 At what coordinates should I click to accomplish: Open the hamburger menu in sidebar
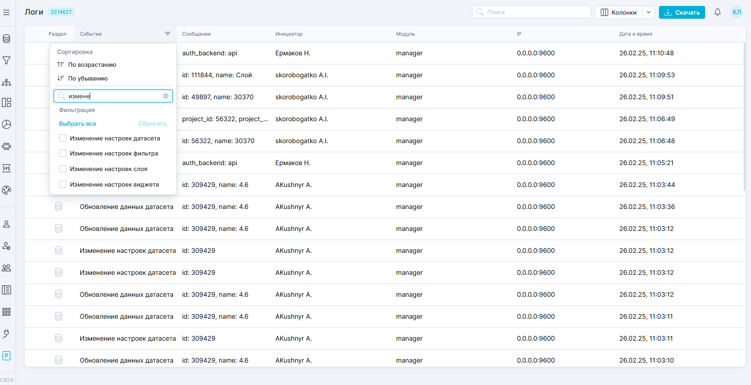coord(6,12)
